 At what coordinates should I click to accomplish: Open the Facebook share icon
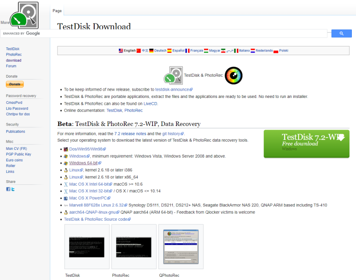click(x=8, y=189)
